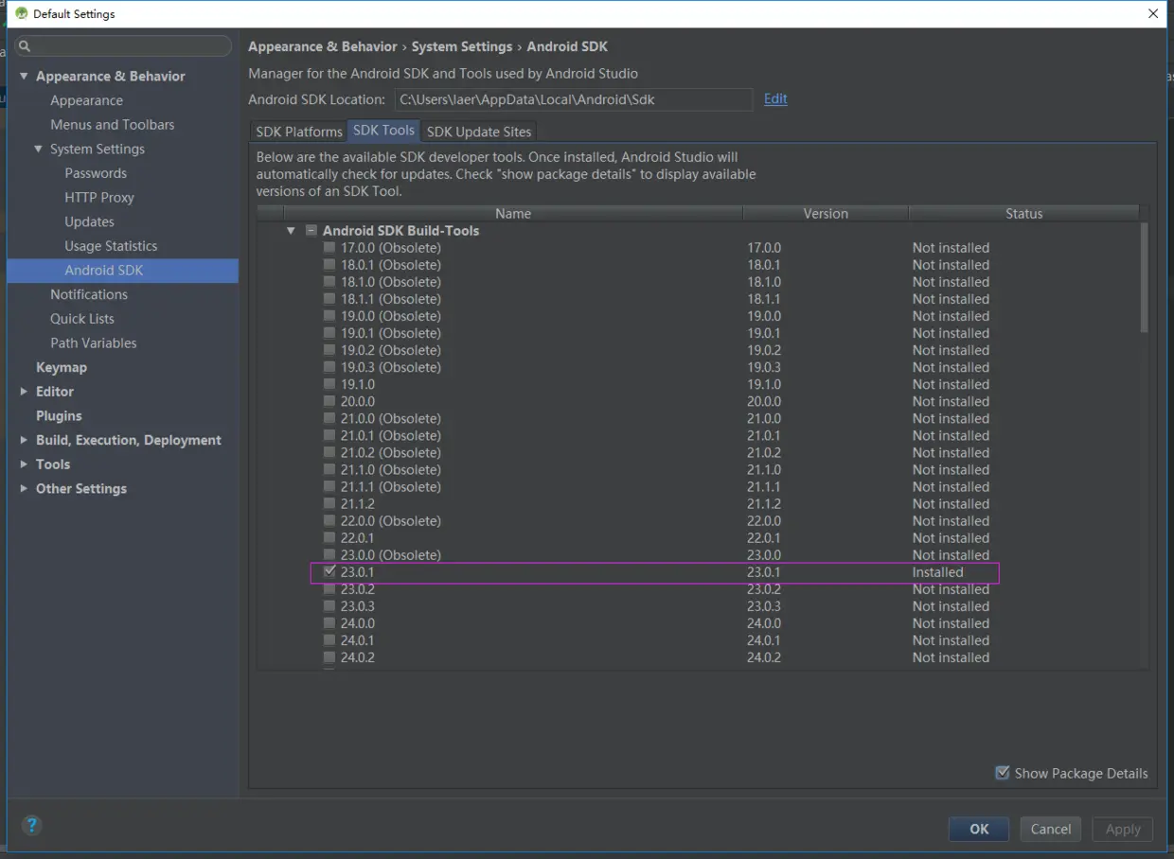Viewport: 1174px width, 859px height.
Task: Click the Name column header
Action: click(513, 214)
